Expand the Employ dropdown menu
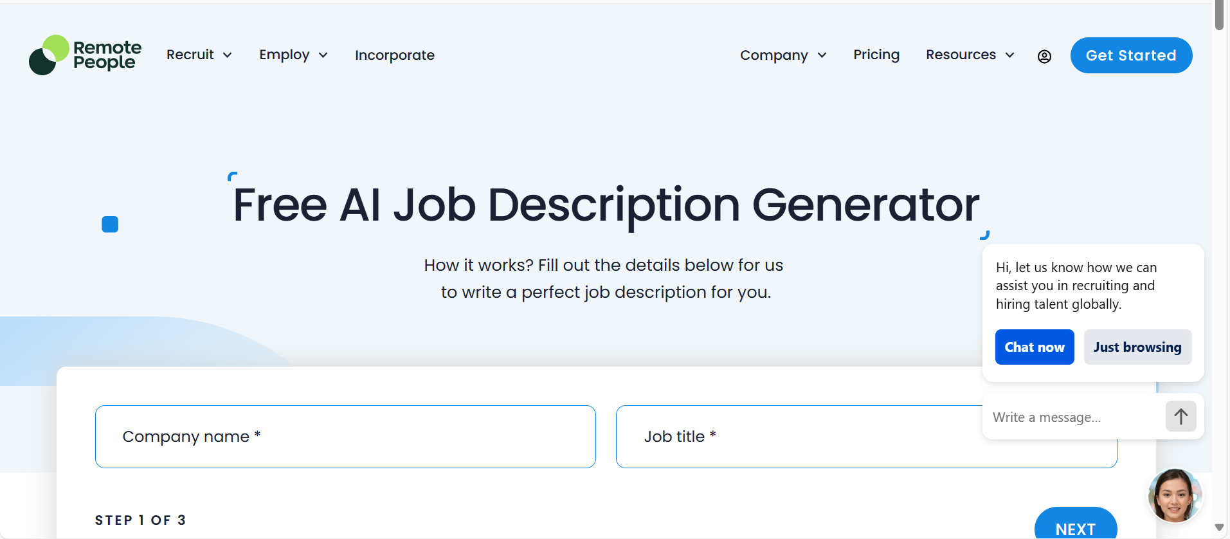This screenshot has width=1230, height=539. [x=293, y=55]
